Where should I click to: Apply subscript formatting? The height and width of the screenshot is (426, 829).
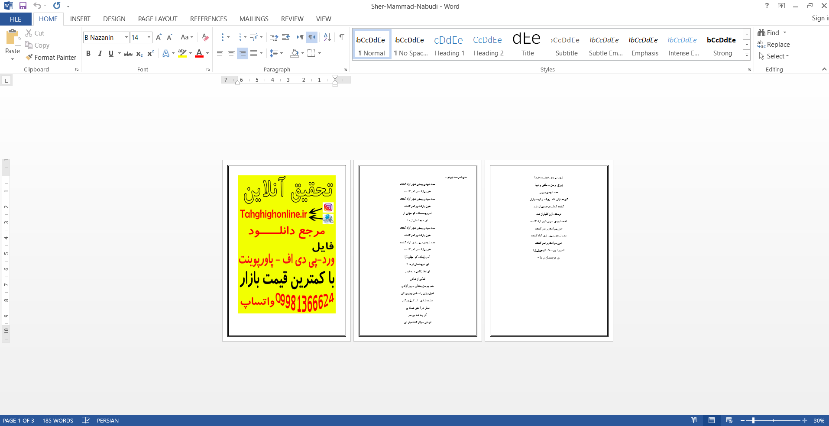coord(139,54)
